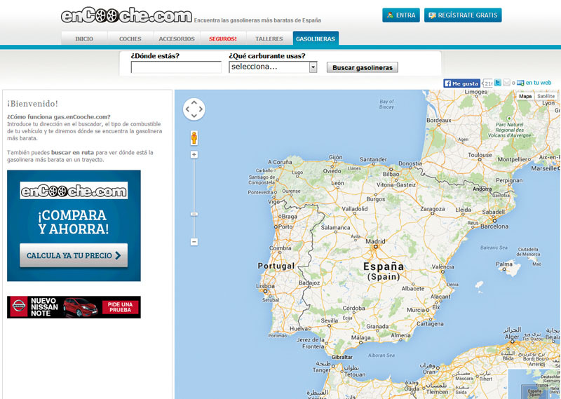Click the 'Portugal' country label on the map
This screenshot has height=399, width=561.
tap(276, 266)
